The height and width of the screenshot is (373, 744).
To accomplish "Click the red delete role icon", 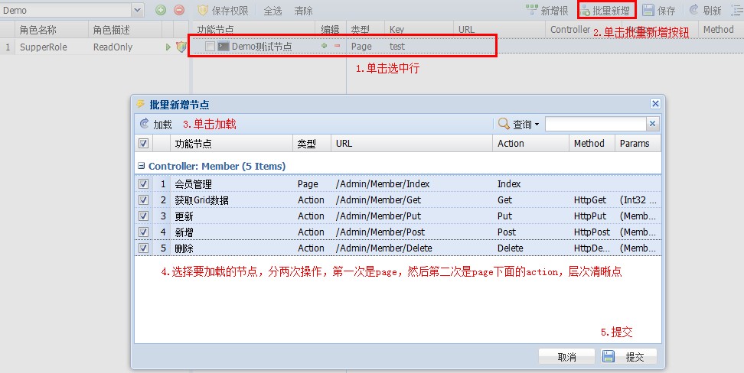I will tap(179, 10).
